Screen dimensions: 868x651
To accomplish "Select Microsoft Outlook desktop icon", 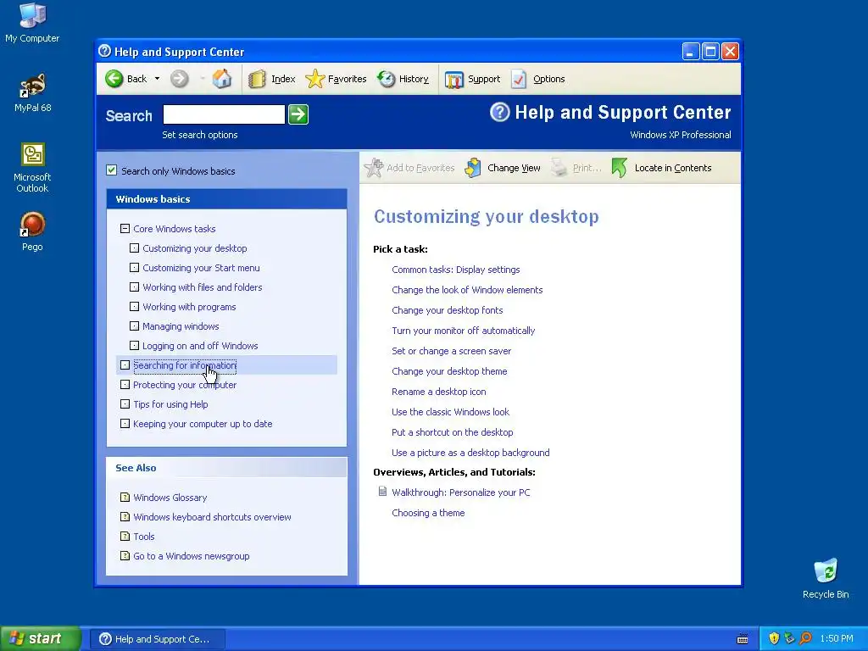I will coord(32,168).
